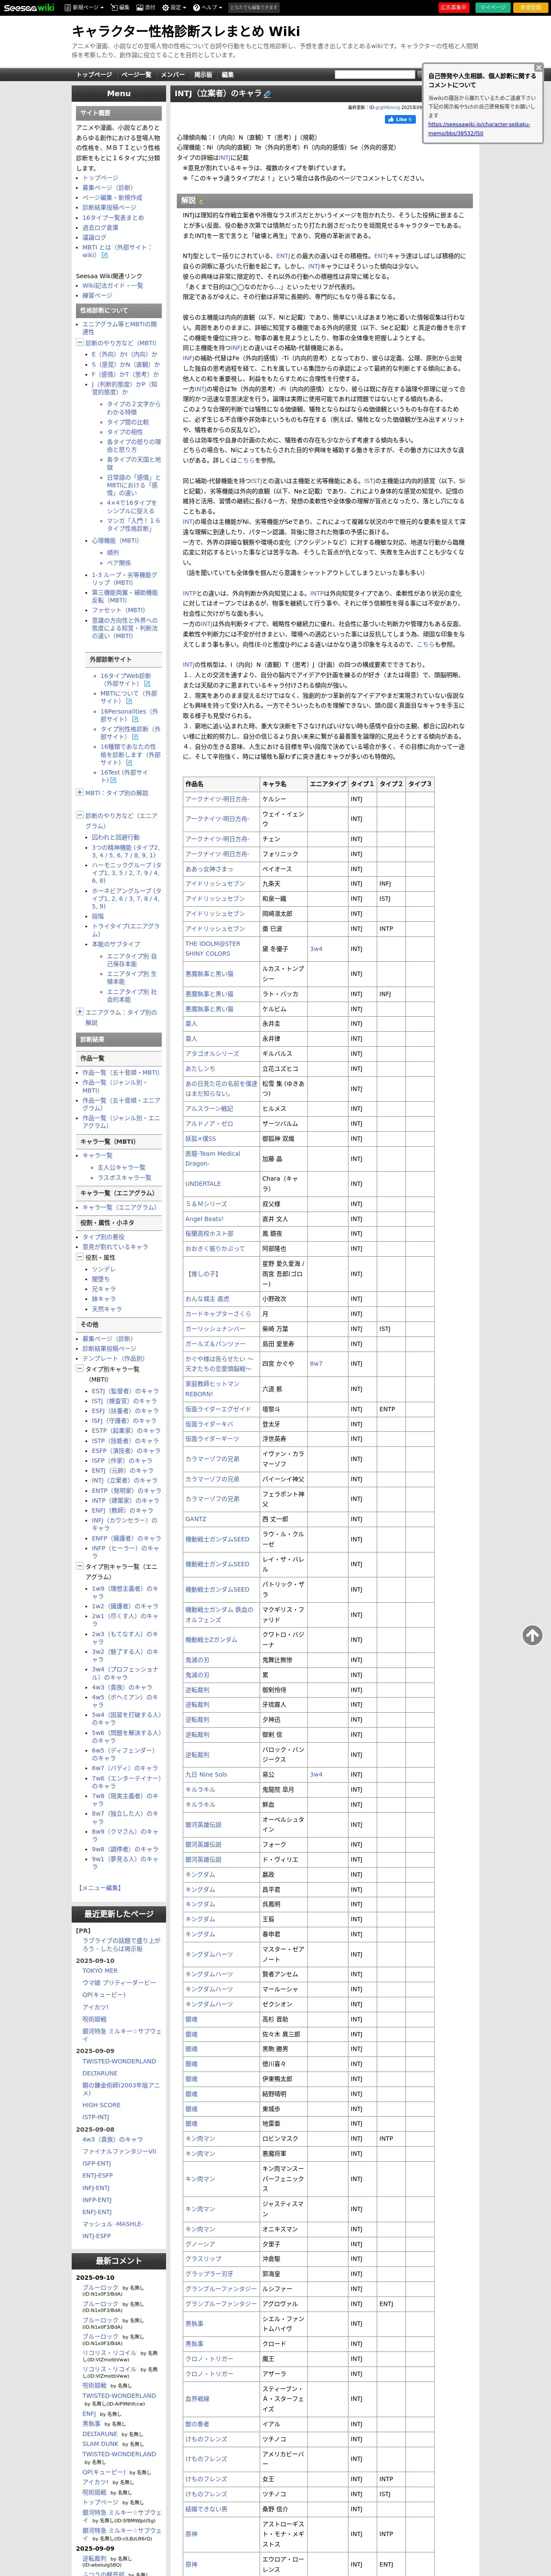
Task: Open TOKYO MER recently updated page
Action: (100, 1971)
